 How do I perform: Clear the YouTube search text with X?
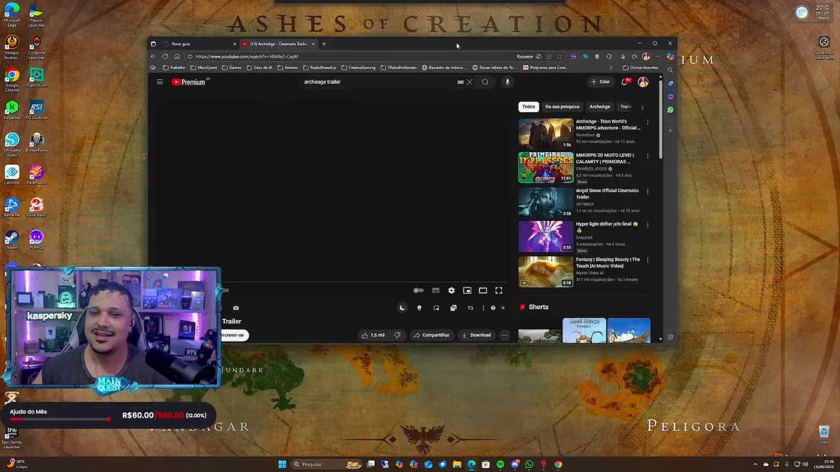click(x=469, y=82)
